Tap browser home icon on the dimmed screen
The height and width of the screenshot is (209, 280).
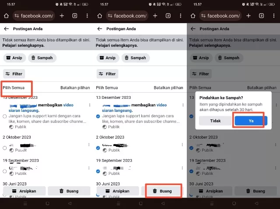click(x=193, y=16)
